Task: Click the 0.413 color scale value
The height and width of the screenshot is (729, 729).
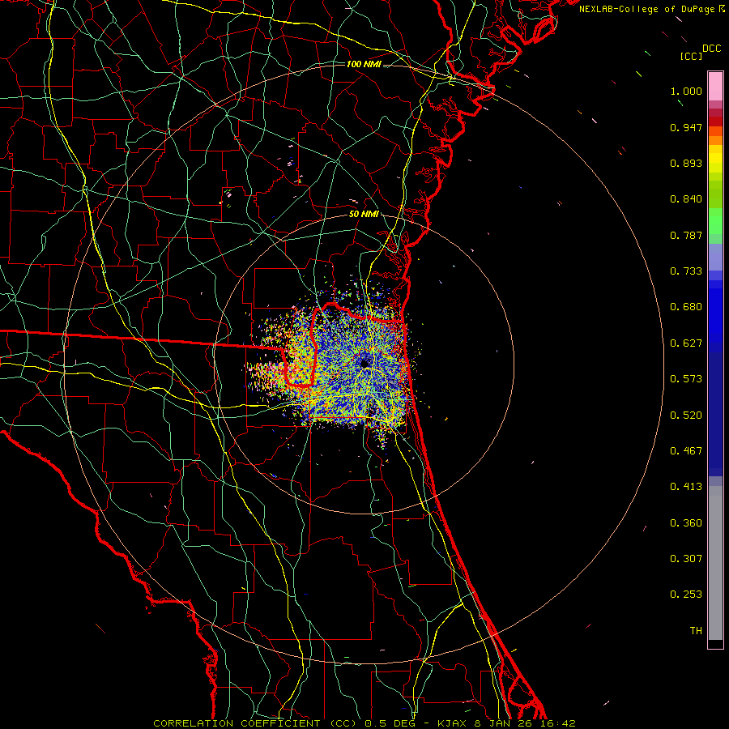Action: click(686, 487)
